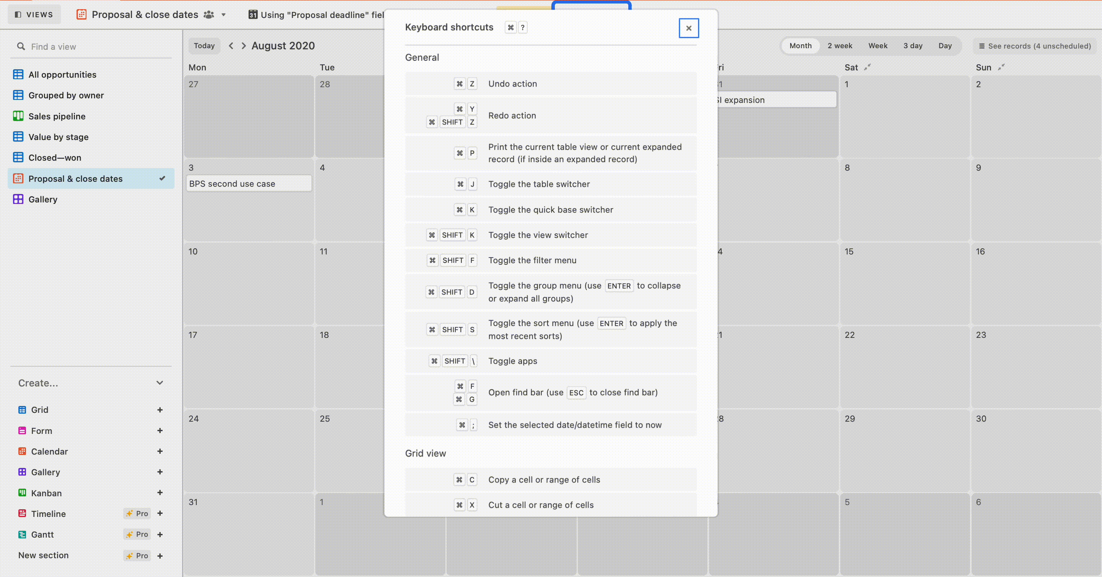Open the BPS second use case record
Image resolution: width=1102 pixels, height=577 pixels.
[x=249, y=184]
